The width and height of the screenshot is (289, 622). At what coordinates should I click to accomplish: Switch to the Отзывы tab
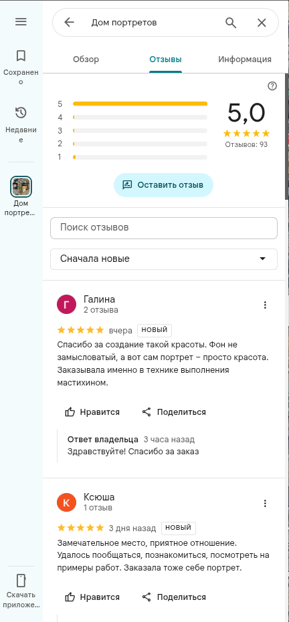[165, 59]
